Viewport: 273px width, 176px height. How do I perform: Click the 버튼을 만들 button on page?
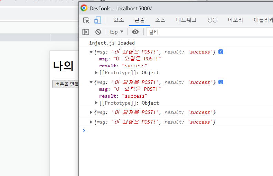click(66, 84)
